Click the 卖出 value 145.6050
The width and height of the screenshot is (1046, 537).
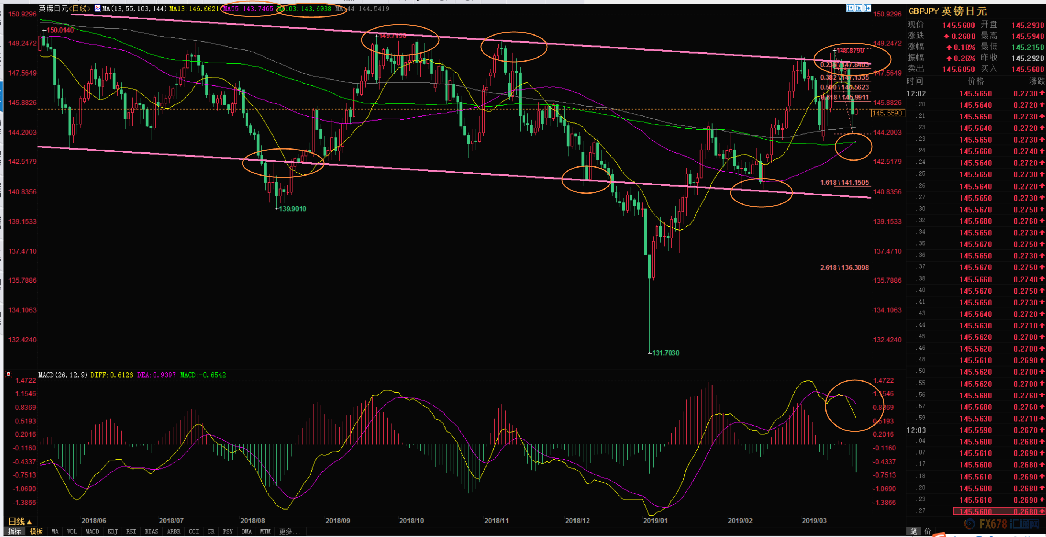pos(958,69)
